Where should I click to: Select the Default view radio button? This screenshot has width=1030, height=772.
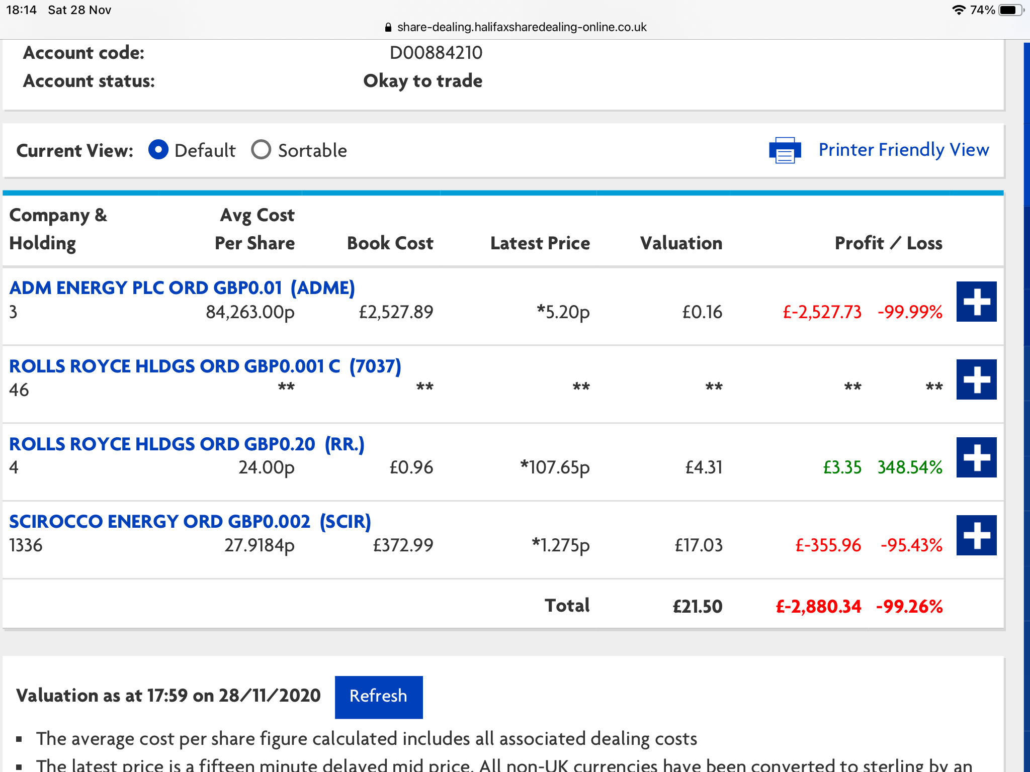point(158,150)
